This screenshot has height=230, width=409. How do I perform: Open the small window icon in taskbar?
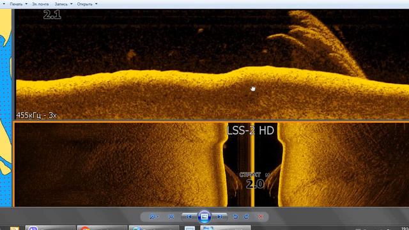(x=190, y=228)
